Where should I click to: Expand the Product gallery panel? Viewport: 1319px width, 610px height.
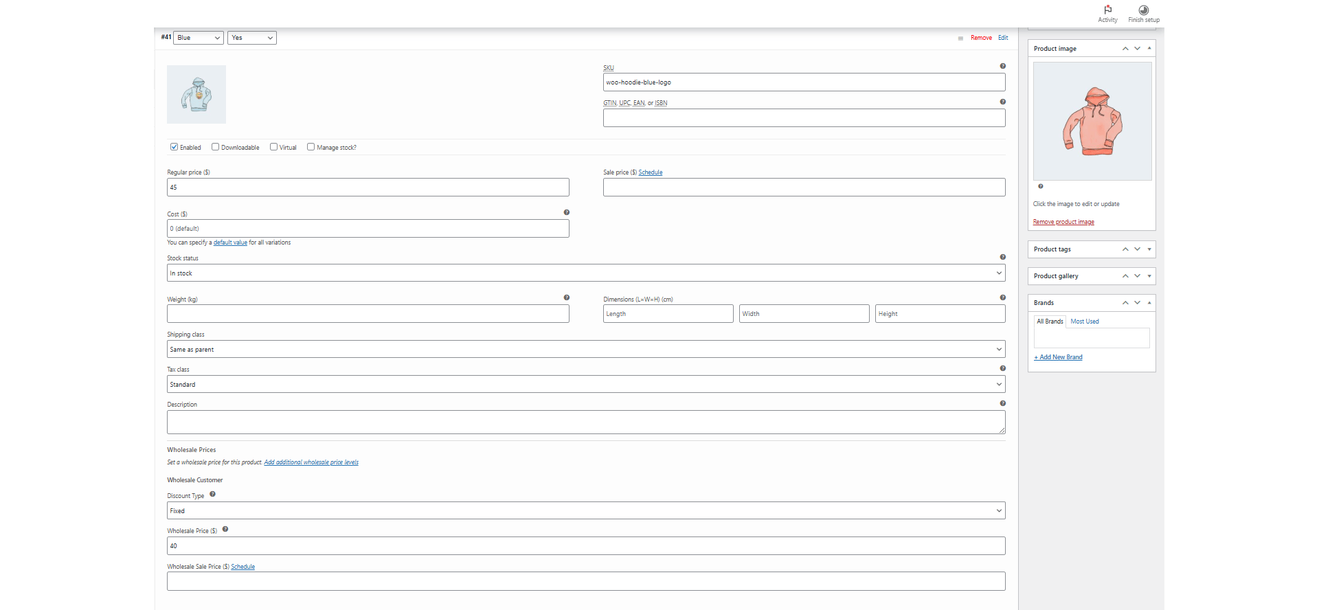[x=1149, y=276]
